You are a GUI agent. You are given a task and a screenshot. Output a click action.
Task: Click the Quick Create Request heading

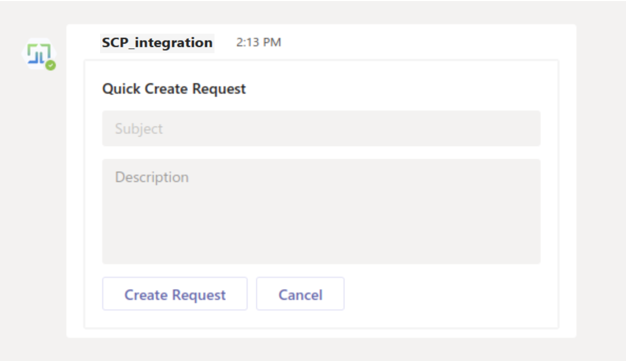(x=174, y=89)
